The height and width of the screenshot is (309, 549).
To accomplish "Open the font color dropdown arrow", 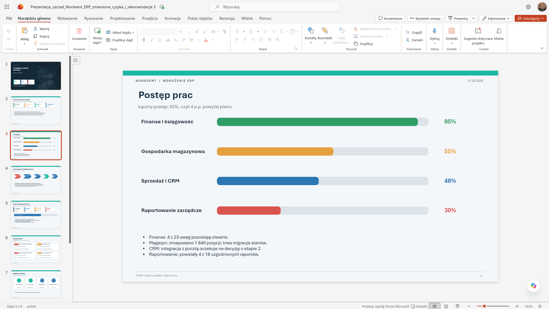I will point(213,40).
